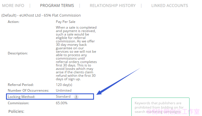Viewport: 202px width, 116px height.
Task: Select the Pay Per Sale value
Action: click(65, 22)
